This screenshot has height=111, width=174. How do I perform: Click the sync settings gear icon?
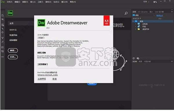coord(155,2)
